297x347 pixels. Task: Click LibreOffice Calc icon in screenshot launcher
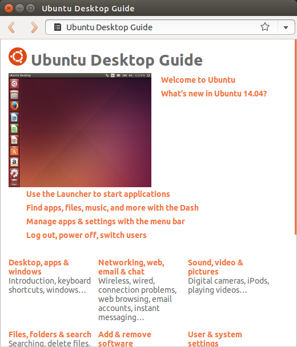[x=14, y=128]
